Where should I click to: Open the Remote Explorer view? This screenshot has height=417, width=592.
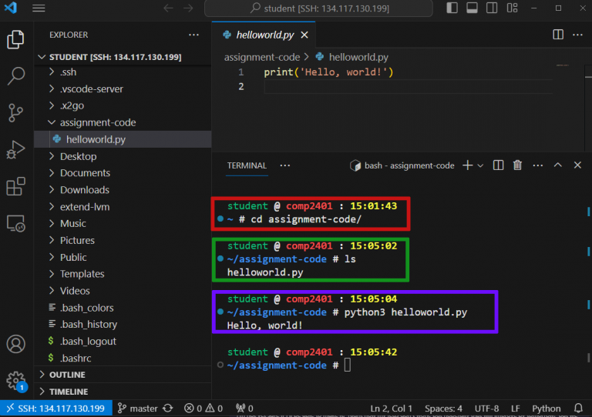pos(16,224)
